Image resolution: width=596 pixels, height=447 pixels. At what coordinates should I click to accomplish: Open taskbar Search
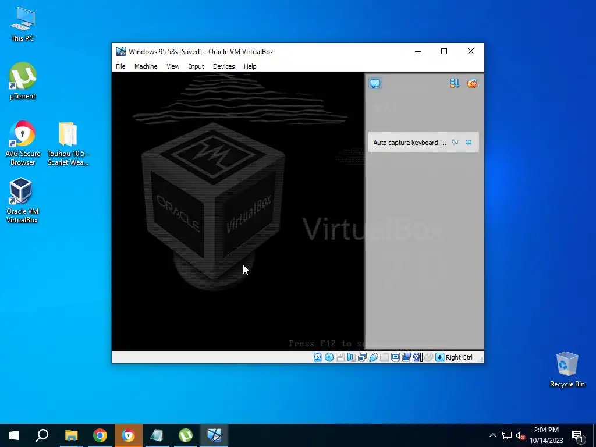pyautogui.click(x=42, y=435)
